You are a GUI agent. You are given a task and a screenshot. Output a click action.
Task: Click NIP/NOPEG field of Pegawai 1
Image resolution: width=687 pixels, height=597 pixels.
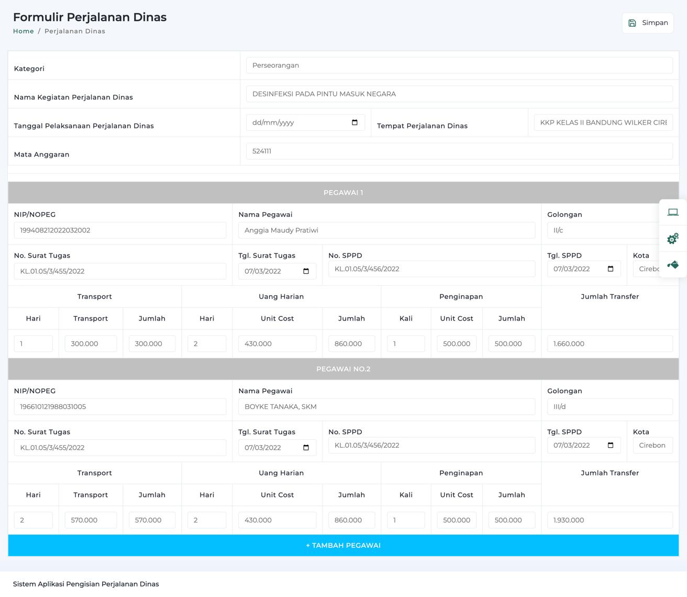point(120,230)
